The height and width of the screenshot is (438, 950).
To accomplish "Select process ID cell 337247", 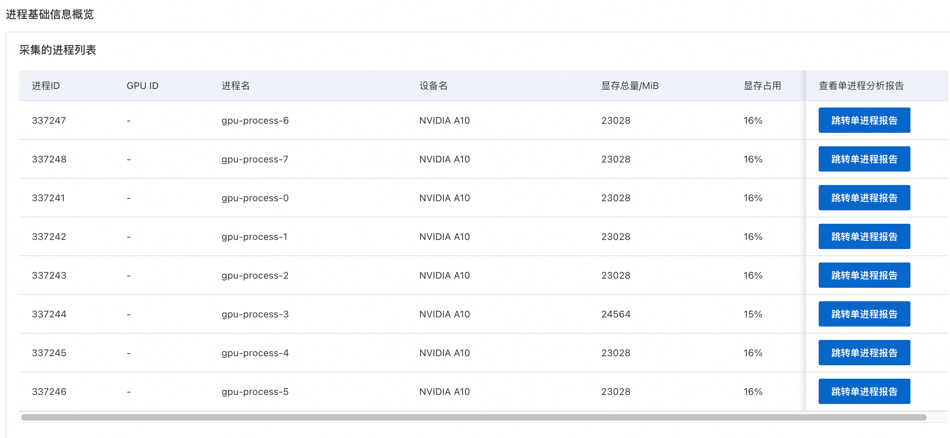I will point(49,121).
